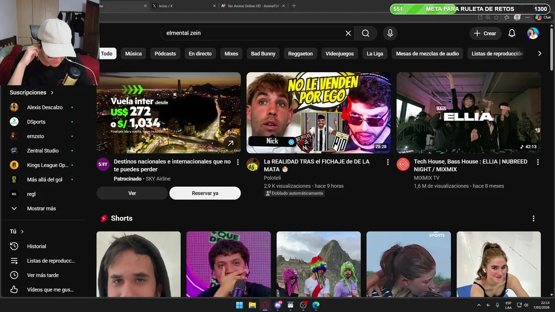Image resolution: width=555 pixels, height=312 pixels.
Task: Open Discord from the taskbar
Action: click(x=278, y=305)
